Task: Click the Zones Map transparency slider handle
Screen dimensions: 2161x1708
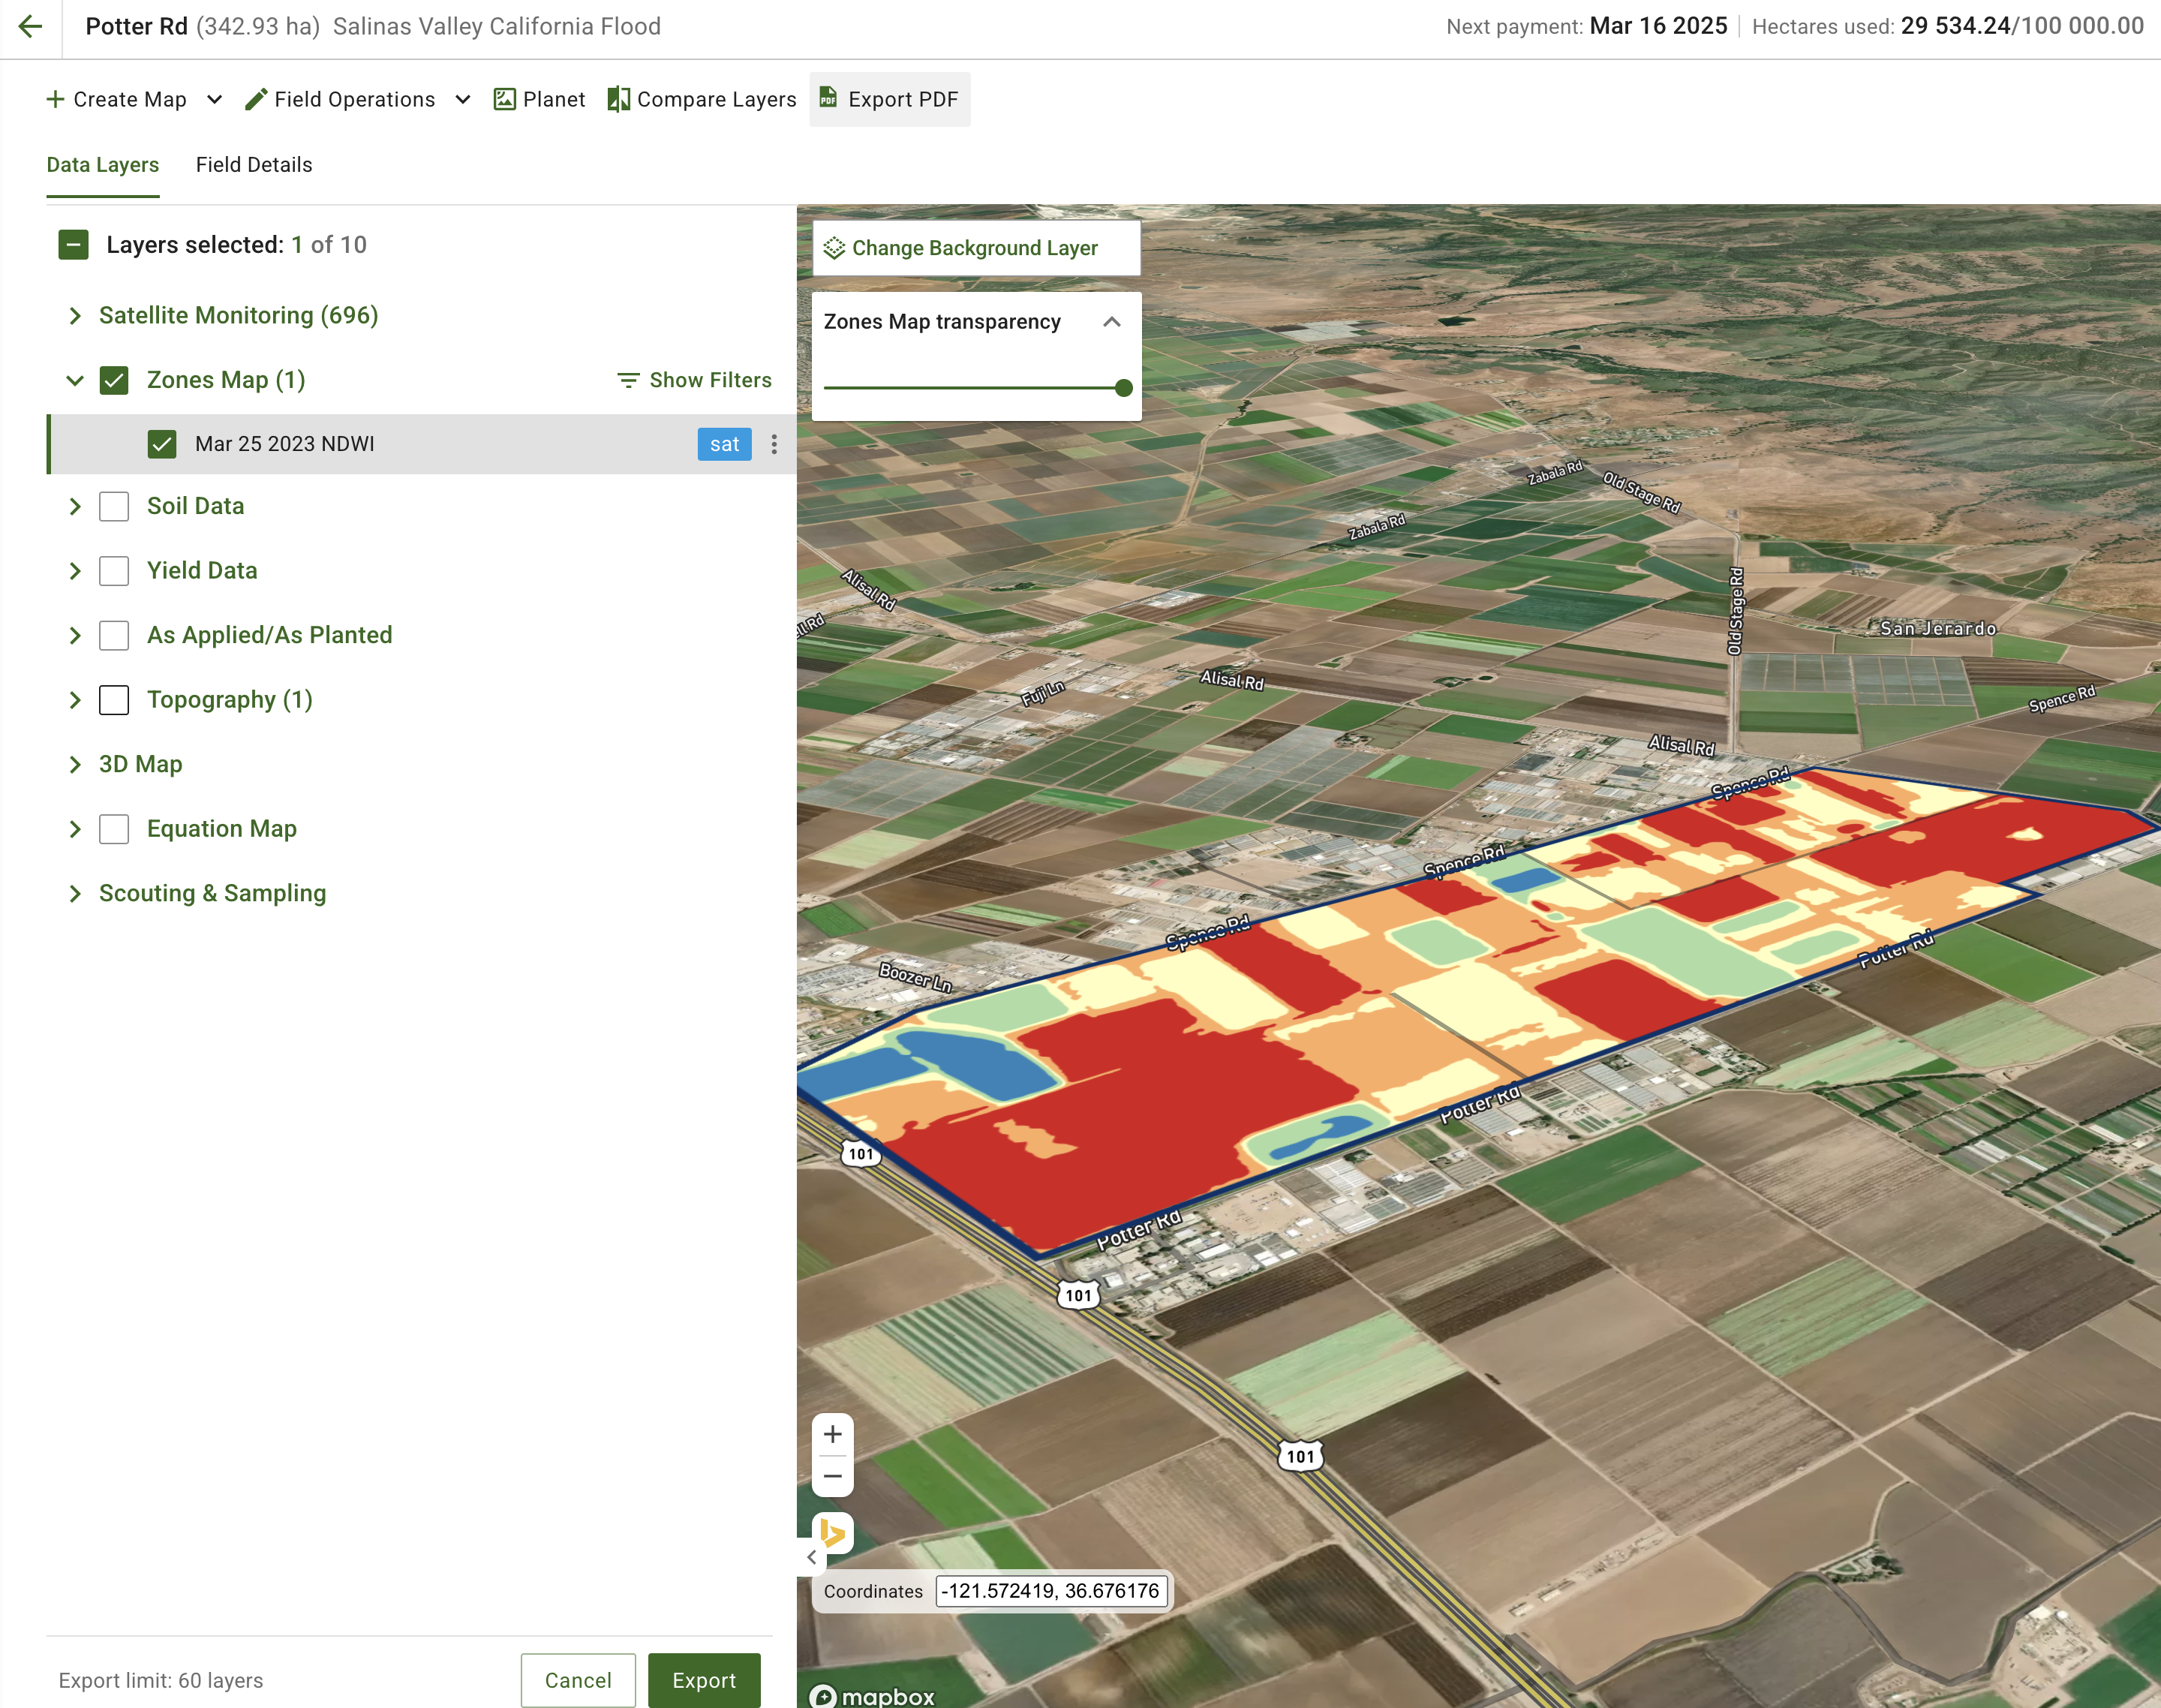Action: coord(1123,388)
